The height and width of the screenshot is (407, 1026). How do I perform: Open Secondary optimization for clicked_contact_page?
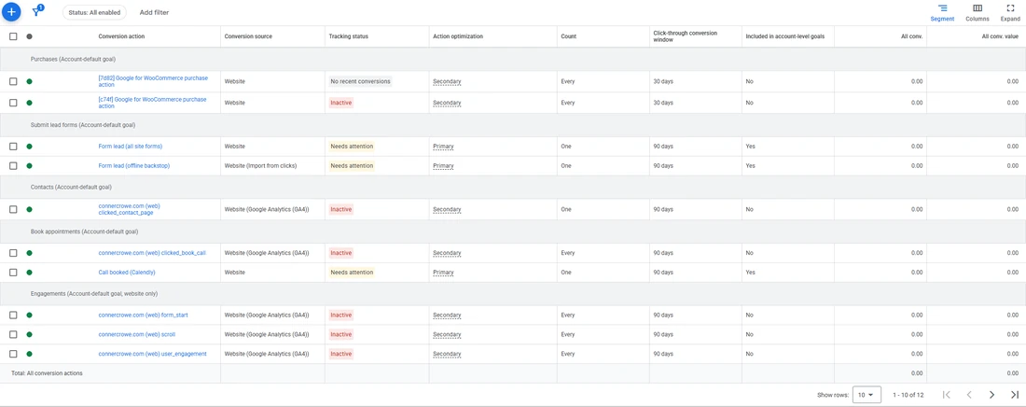(x=447, y=210)
